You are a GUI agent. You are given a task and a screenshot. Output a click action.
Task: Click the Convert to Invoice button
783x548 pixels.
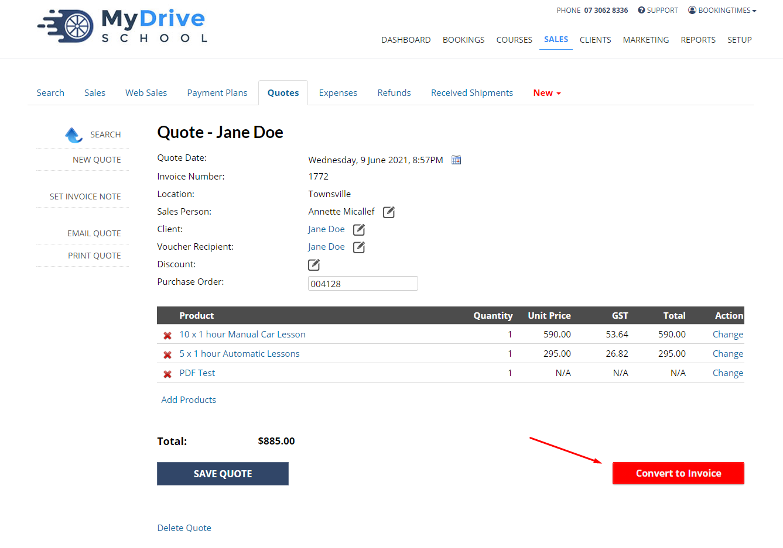point(678,473)
